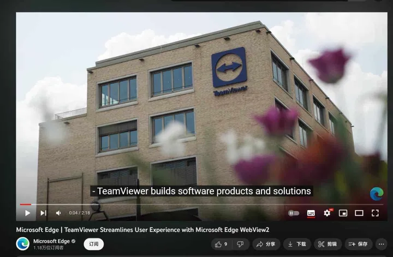The width and height of the screenshot is (393, 257).
Task: Like the video with thumbs up
Action: [x=221, y=244]
